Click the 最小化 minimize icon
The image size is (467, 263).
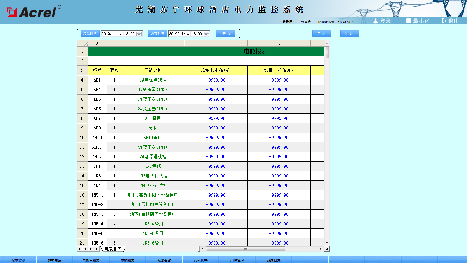click(x=409, y=21)
